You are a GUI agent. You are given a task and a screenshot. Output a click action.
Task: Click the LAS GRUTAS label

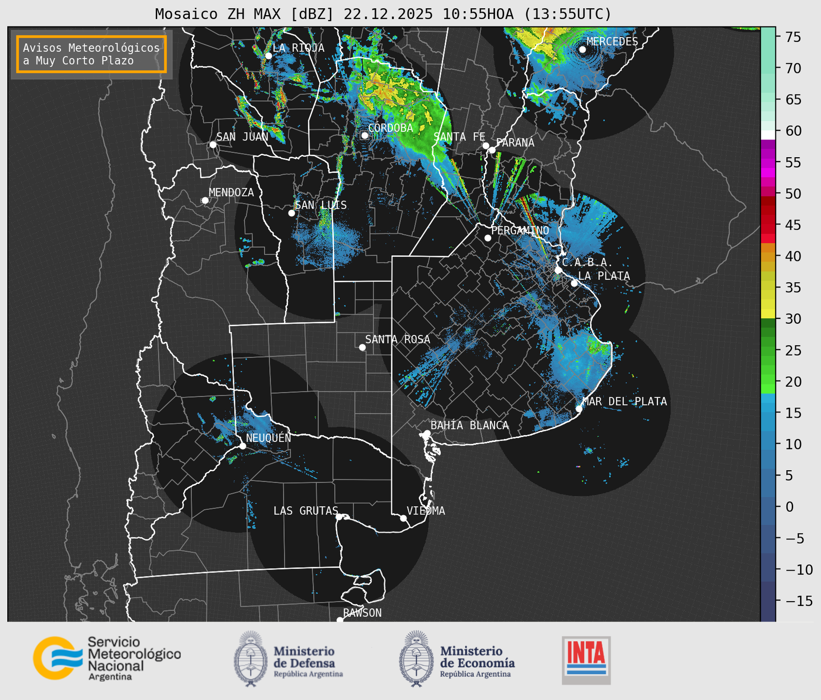(306, 511)
